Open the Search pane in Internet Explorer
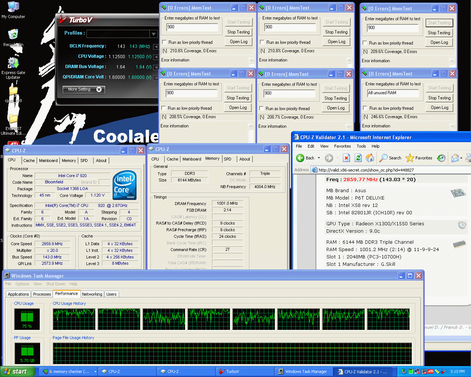The height and width of the screenshot is (377, 471). [x=390, y=158]
